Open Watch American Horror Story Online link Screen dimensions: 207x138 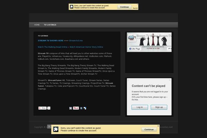point(86,47)
